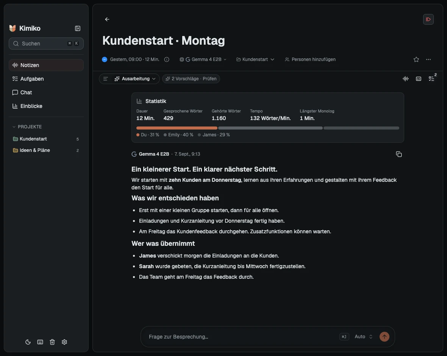This screenshot has height=356, width=447.
Task: Go back with the arrow icon
Action: [x=107, y=19]
